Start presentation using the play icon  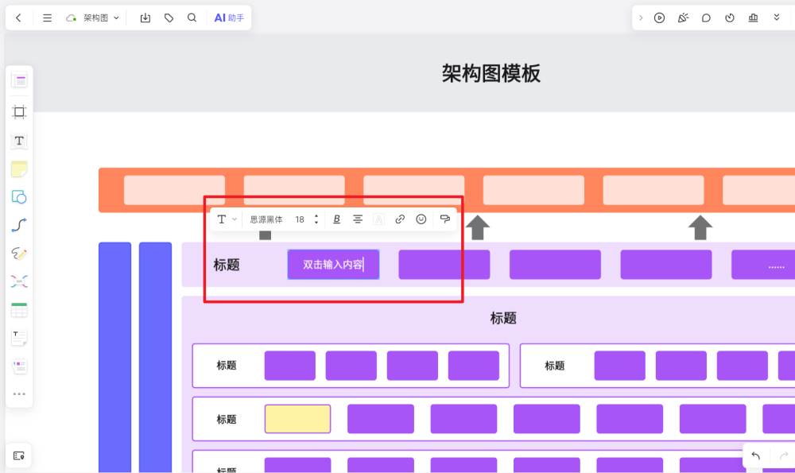659,17
